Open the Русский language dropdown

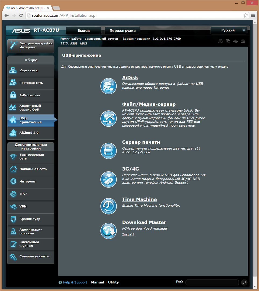click(x=229, y=30)
